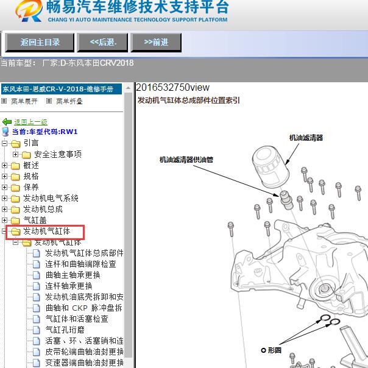Open 皮带轮端曲轴油封更换 page

(84, 352)
